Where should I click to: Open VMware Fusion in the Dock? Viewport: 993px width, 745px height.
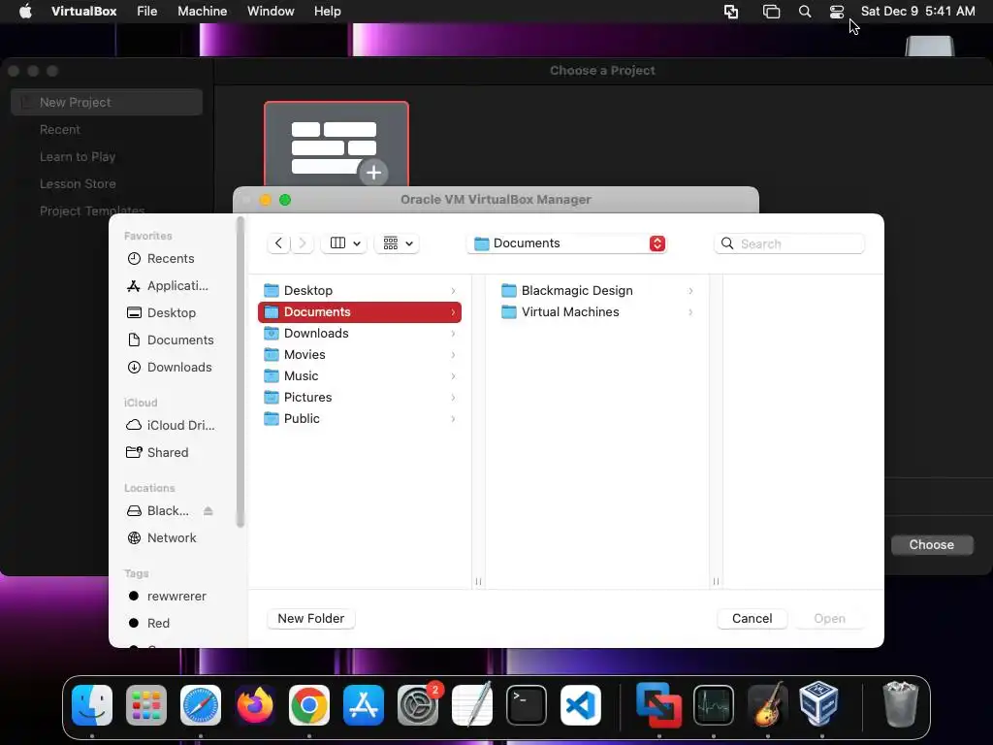(x=658, y=705)
